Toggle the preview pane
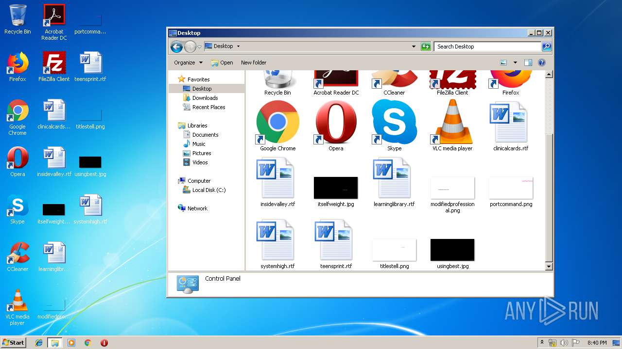The height and width of the screenshot is (349, 622). [528, 63]
